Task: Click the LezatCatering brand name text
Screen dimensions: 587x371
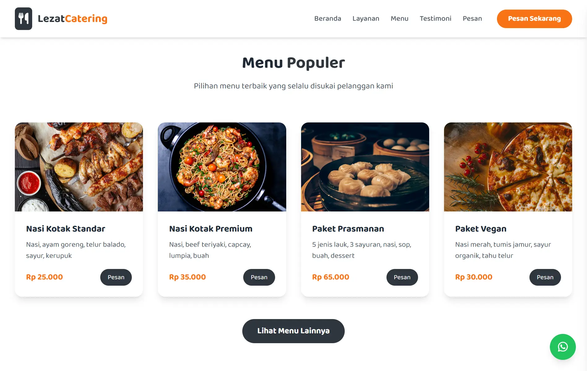Action: click(x=72, y=19)
